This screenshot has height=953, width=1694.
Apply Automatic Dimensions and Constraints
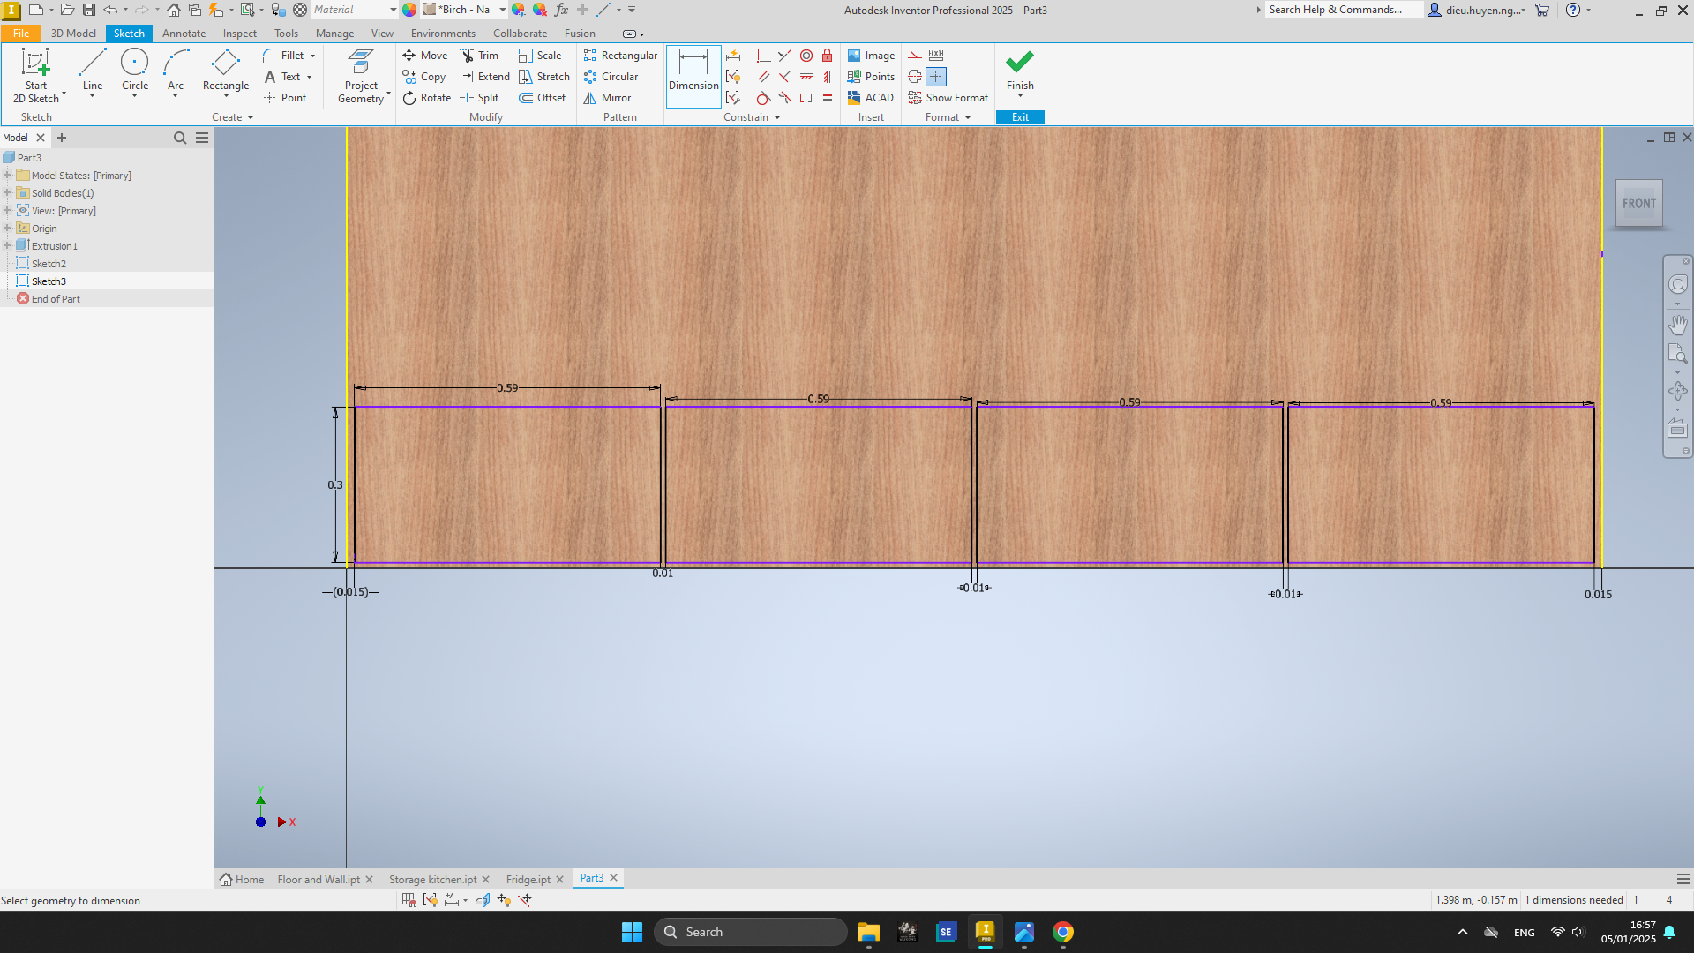coord(733,56)
